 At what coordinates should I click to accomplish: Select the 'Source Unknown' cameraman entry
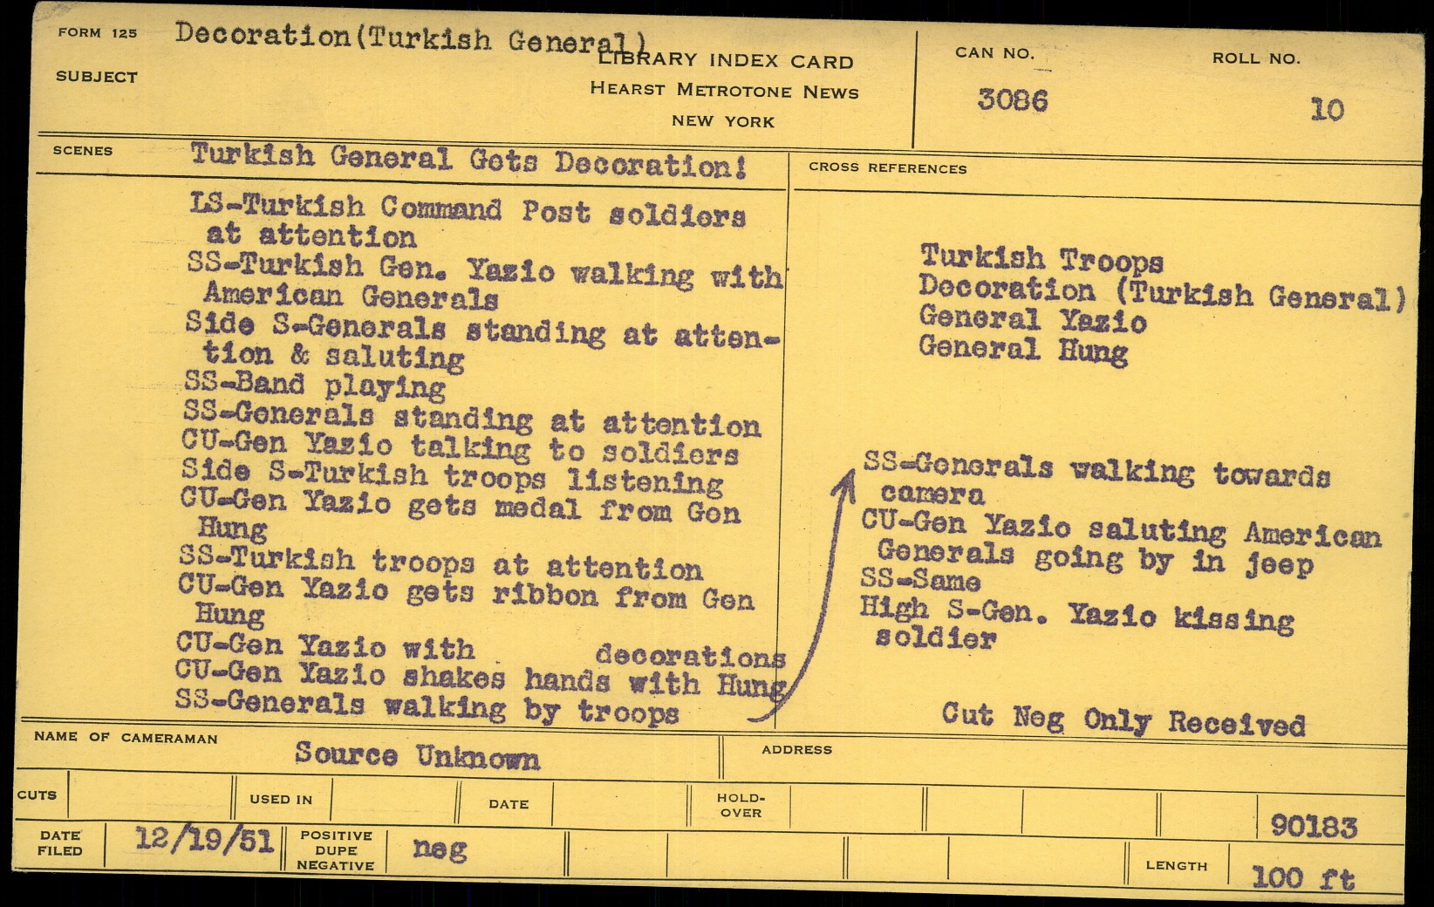pos(417,755)
